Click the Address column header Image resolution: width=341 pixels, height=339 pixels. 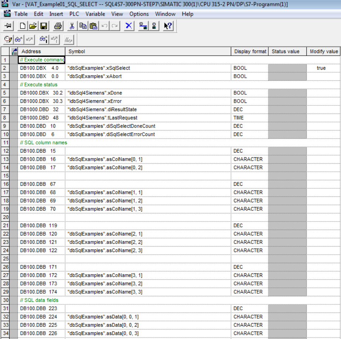pyautogui.click(x=41, y=52)
